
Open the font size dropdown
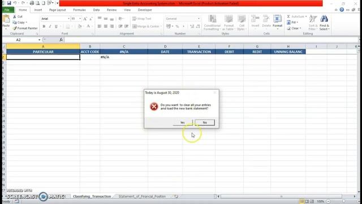tap(80, 19)
